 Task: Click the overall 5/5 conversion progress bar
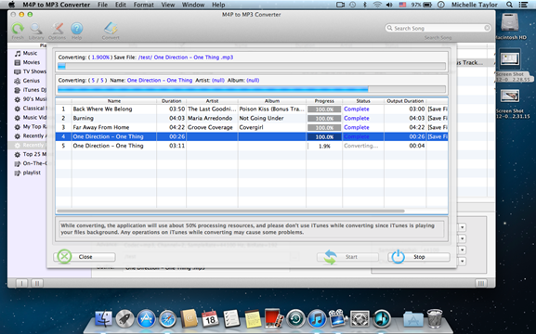click(x=252, y=89)
